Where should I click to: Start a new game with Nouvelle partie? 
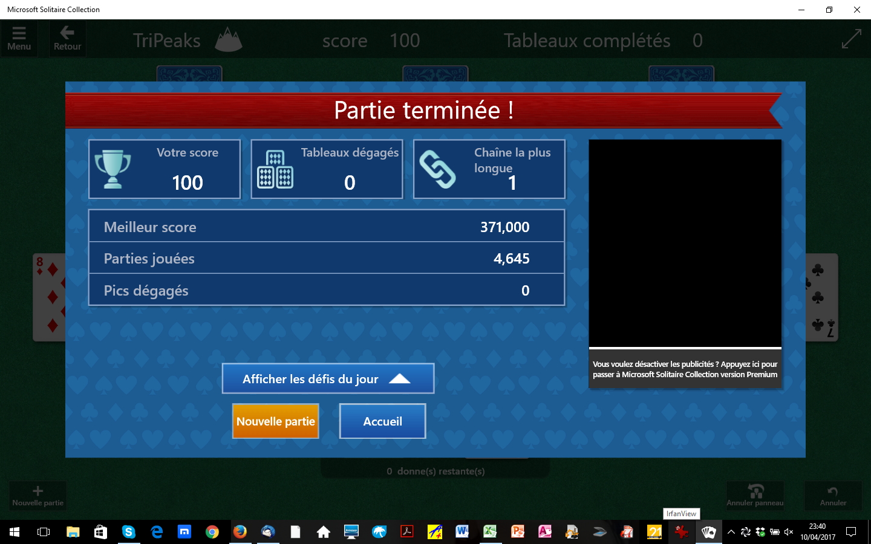tap(276, 421)
